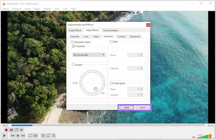The height and width of the screenshot is (140, 216).
Task: Open the Playback menu
Action: pos(17,9)
